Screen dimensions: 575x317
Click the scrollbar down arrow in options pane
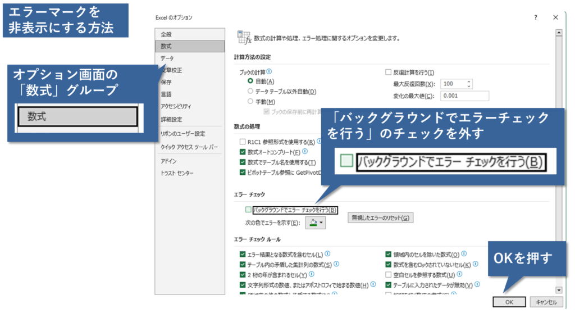(x=558, y=289)
